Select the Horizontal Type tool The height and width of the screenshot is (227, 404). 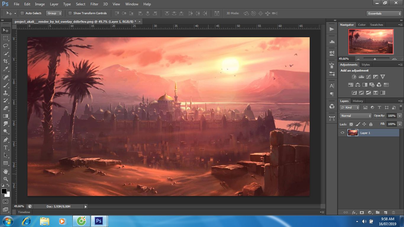click(x=6, y=147)
